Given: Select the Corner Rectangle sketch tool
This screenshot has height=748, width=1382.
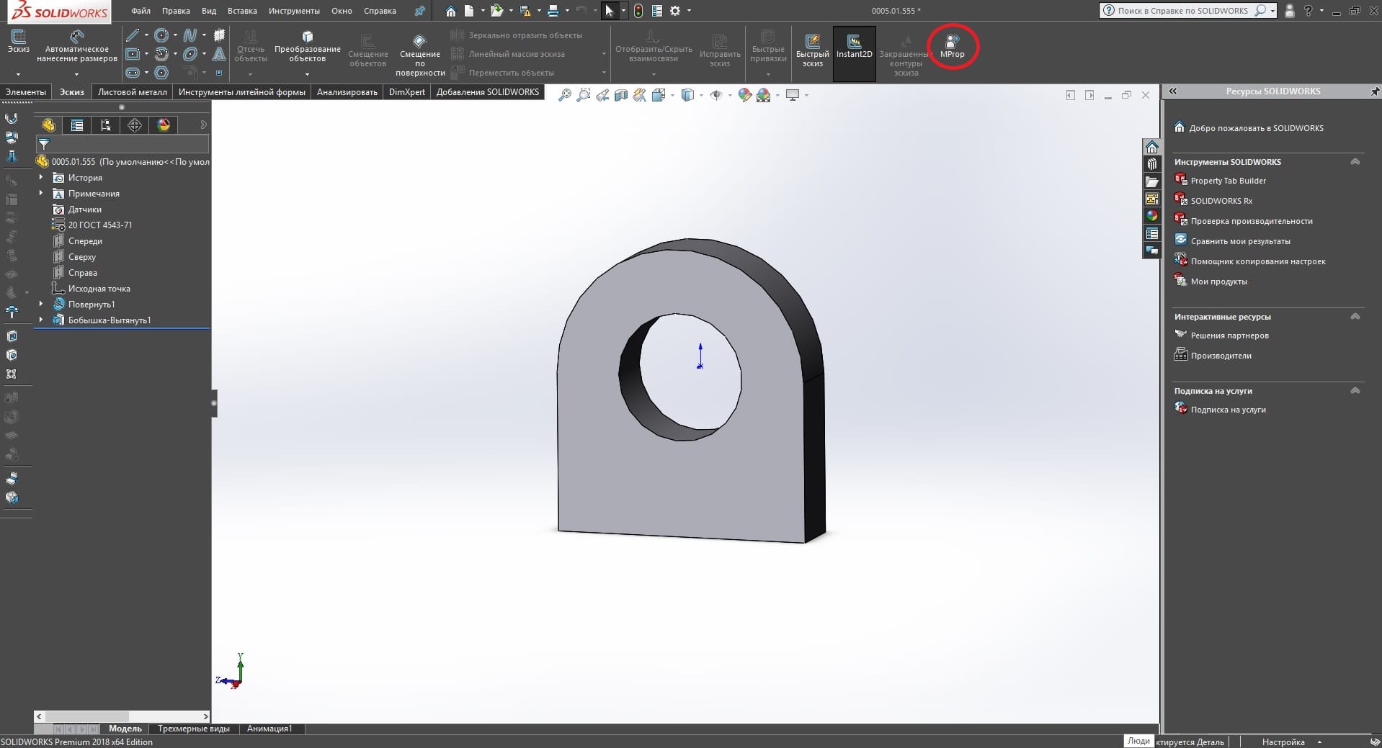Looking at the screenshot, I should pos(133,54).
